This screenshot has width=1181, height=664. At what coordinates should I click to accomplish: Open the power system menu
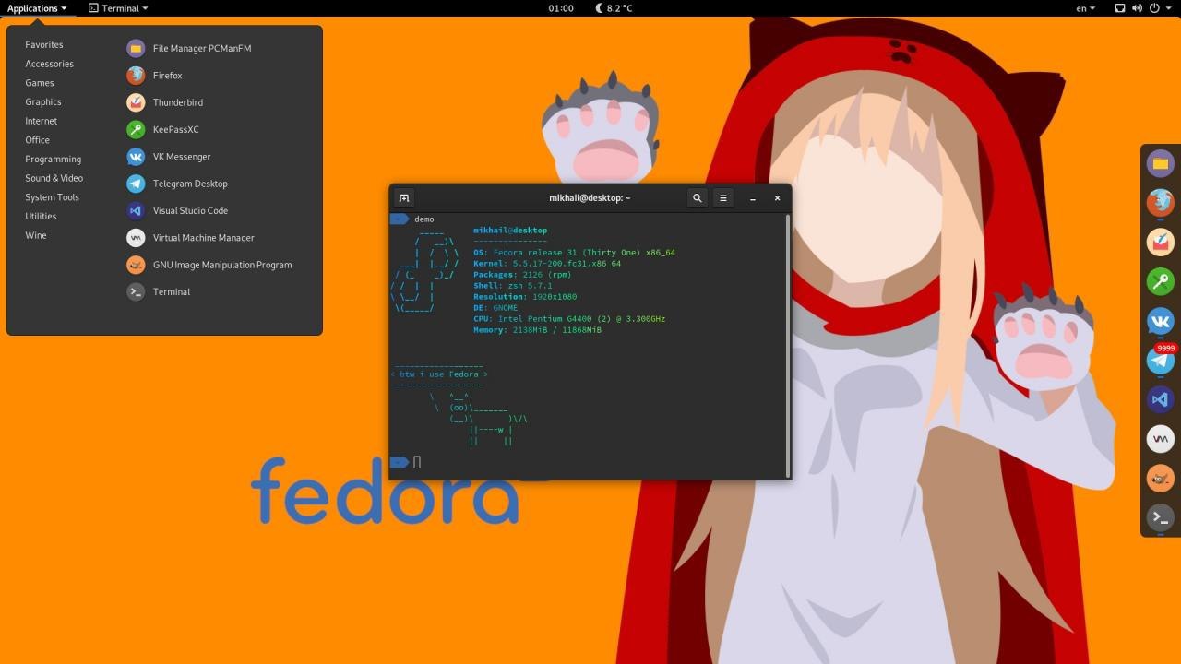(1158, 8)
